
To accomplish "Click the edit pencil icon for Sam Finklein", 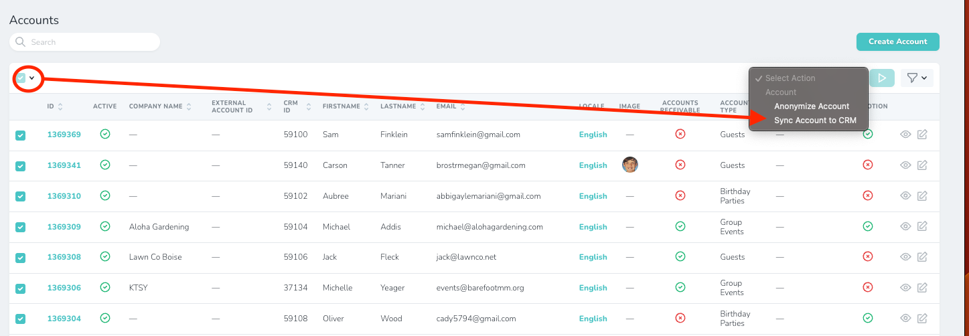I will (922, 135).
